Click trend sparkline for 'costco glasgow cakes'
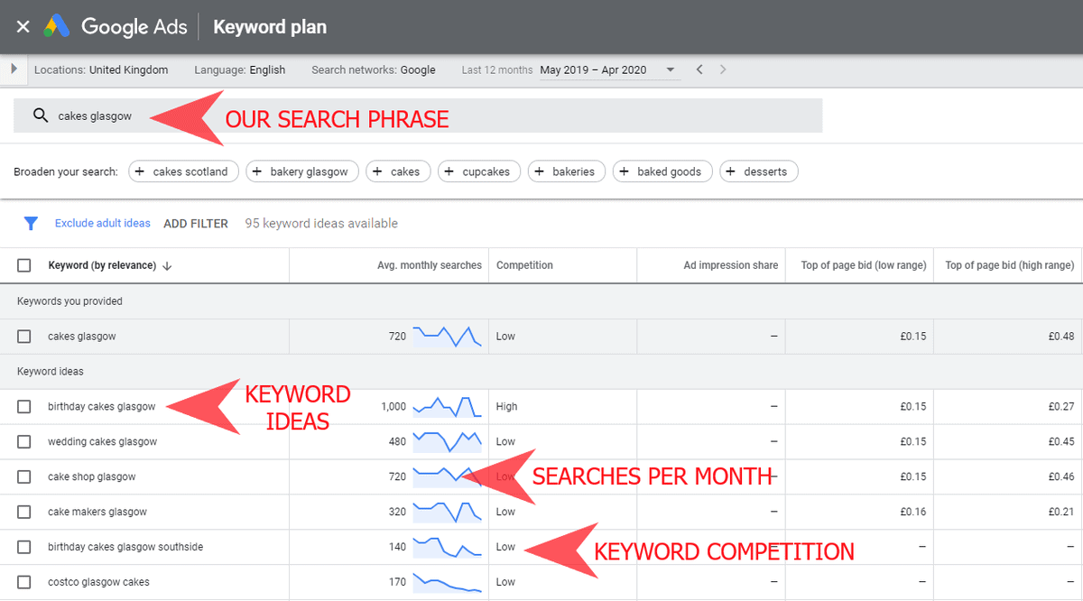 pos(447,582)
